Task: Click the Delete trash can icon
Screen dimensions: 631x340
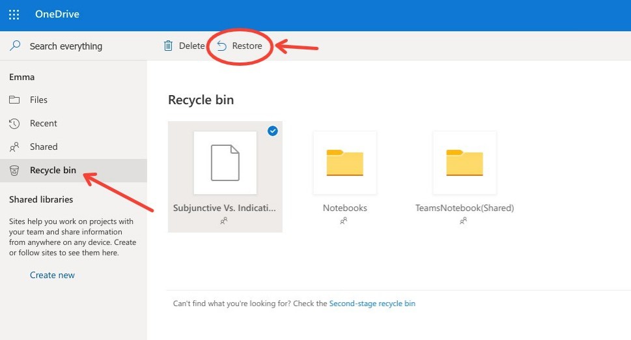Action: pos(168,46)
